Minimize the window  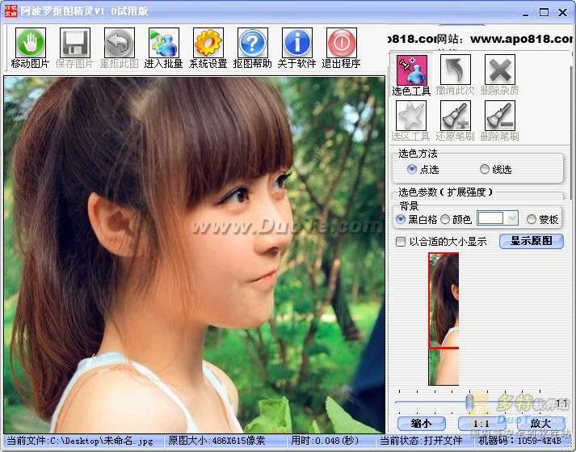click(526, 13)
